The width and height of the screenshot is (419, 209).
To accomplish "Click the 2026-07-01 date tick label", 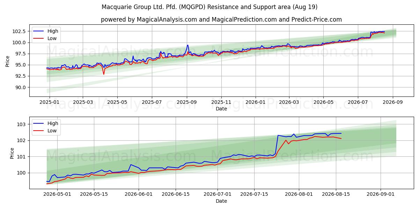I will [218, 194].
